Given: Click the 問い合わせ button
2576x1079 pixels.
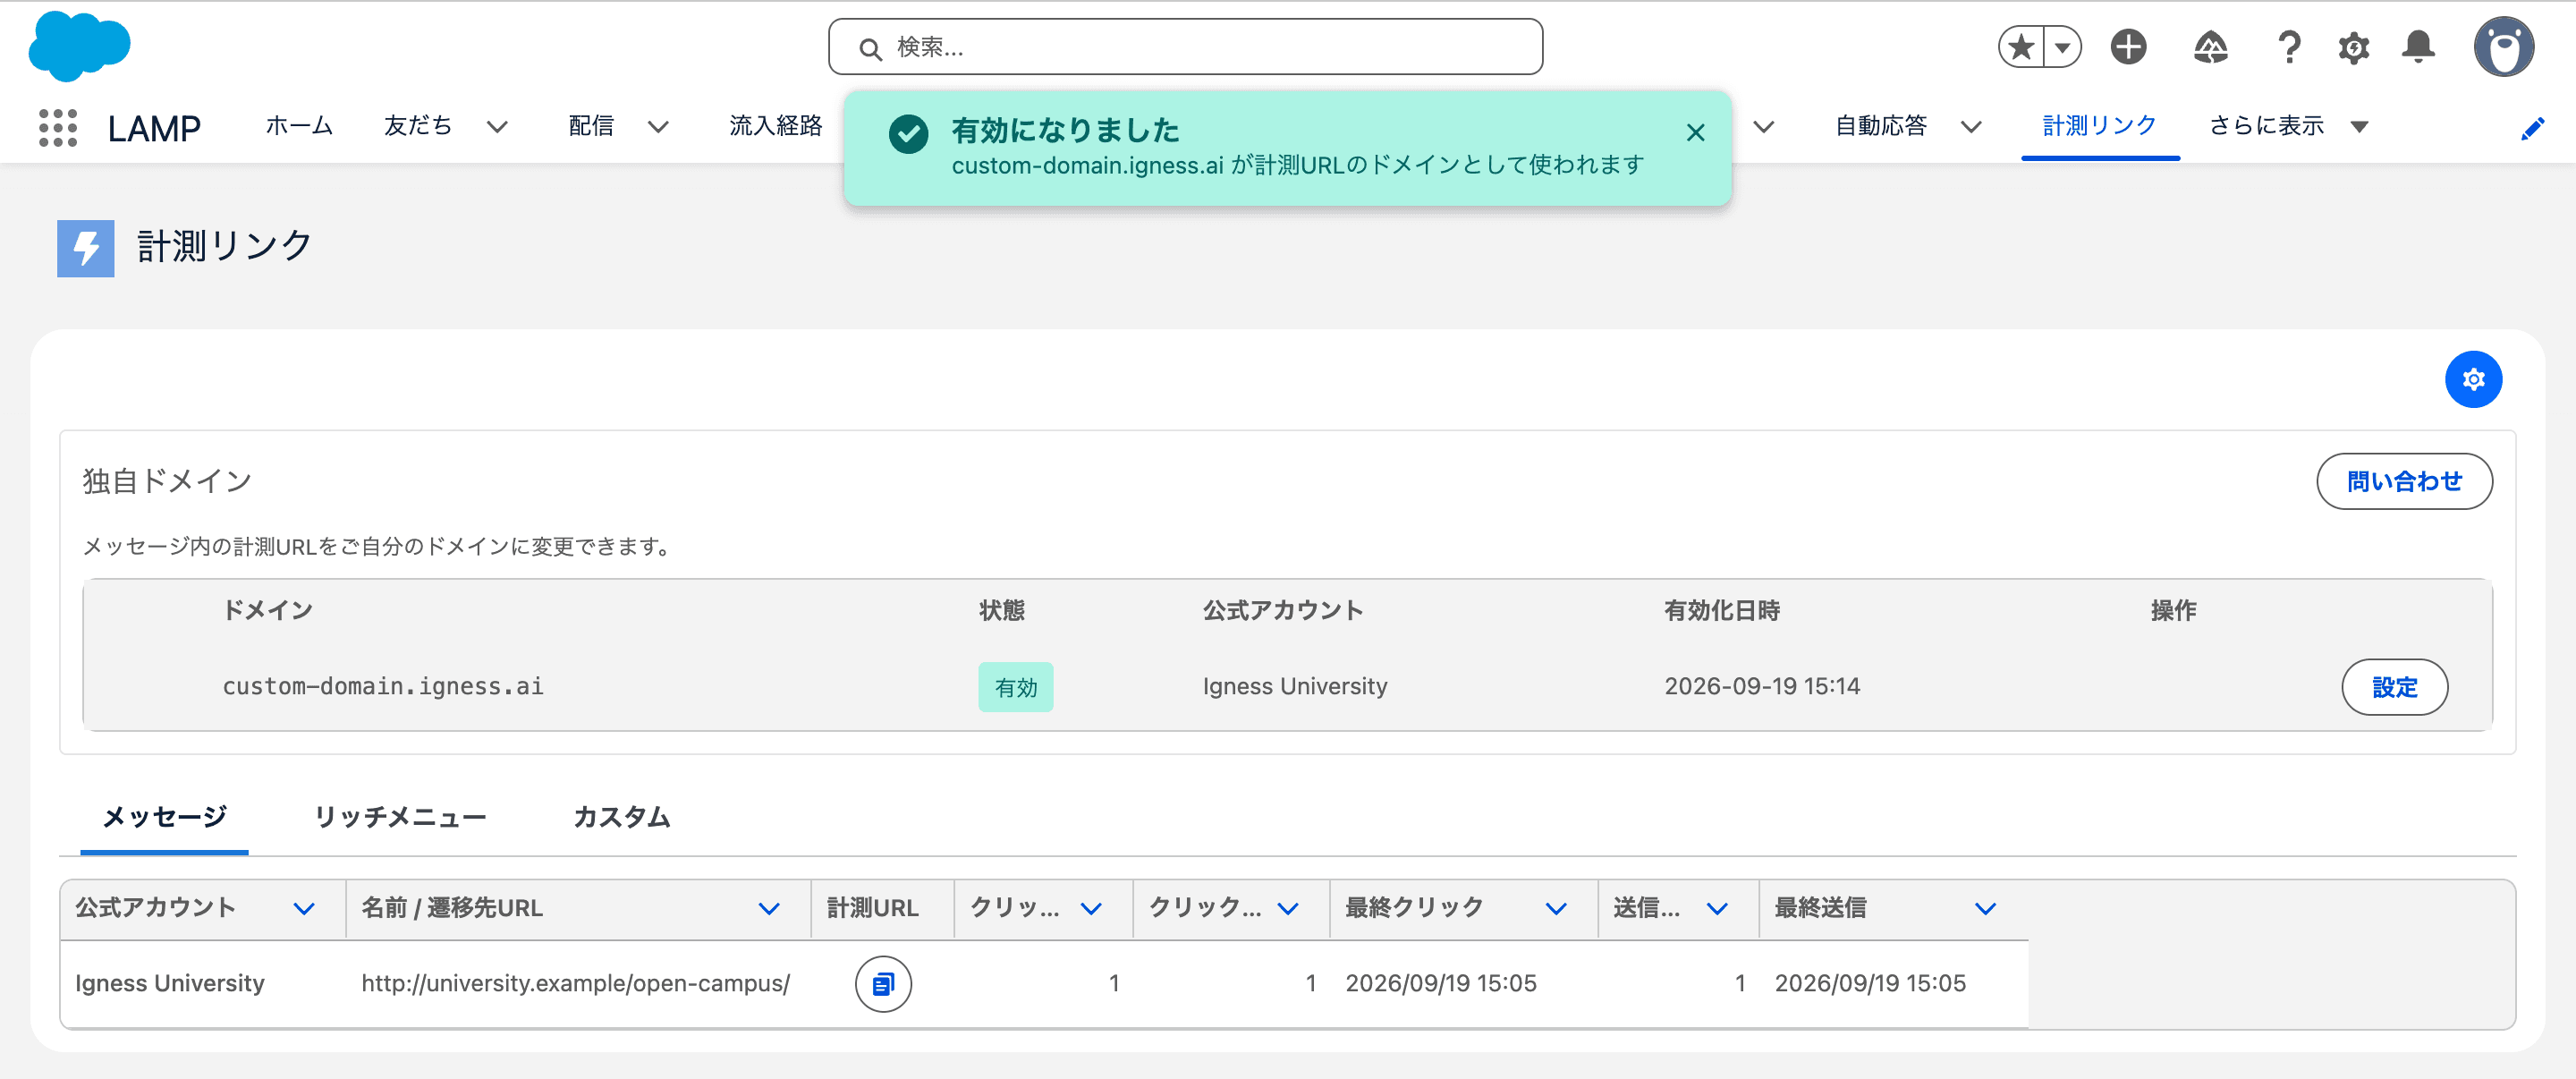Looking at the screenshot, I should coord(2404,482).
